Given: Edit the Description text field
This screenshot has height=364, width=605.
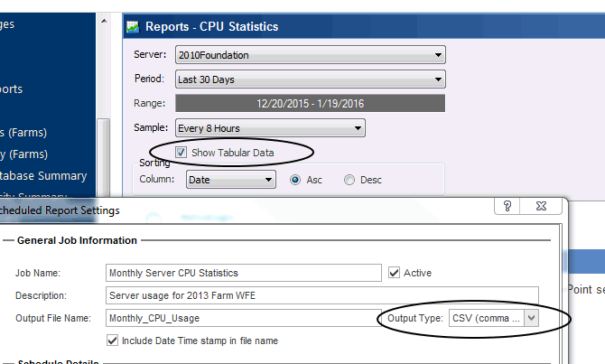Looking at the screenshot, I should click(x=321, y=295).
